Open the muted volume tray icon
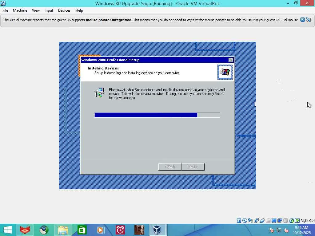The image size is (315, 236). pos(286,230)
